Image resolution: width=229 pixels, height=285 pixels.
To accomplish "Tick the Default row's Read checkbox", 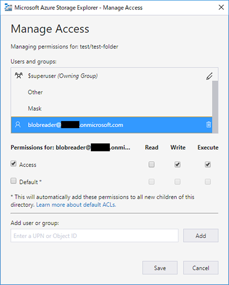I will 152,181.
